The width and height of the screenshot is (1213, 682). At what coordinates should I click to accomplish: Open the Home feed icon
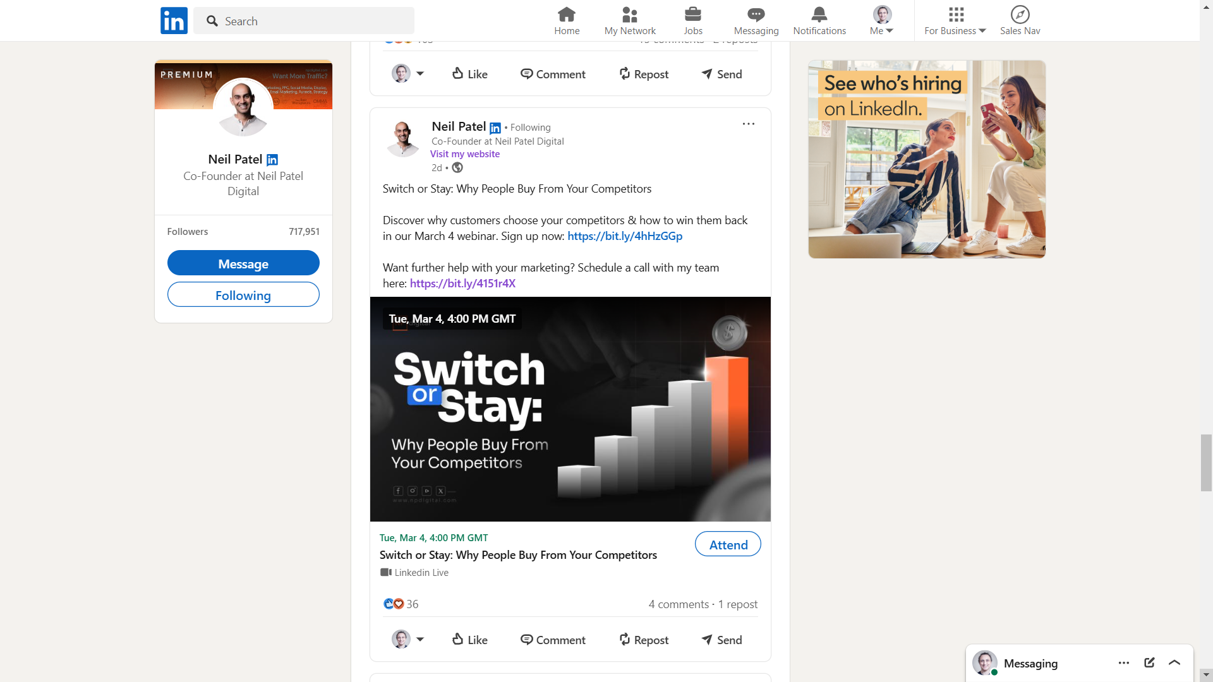567,21
